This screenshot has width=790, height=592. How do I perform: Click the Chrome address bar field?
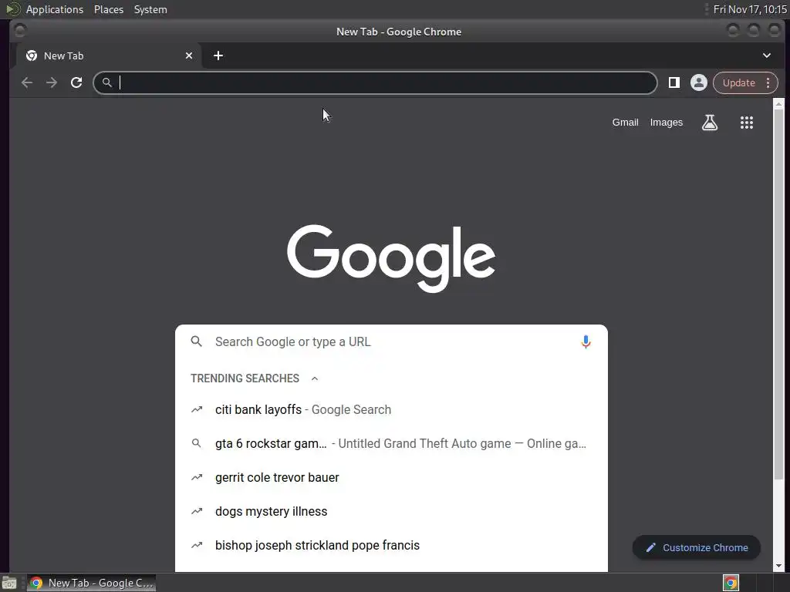376,82
